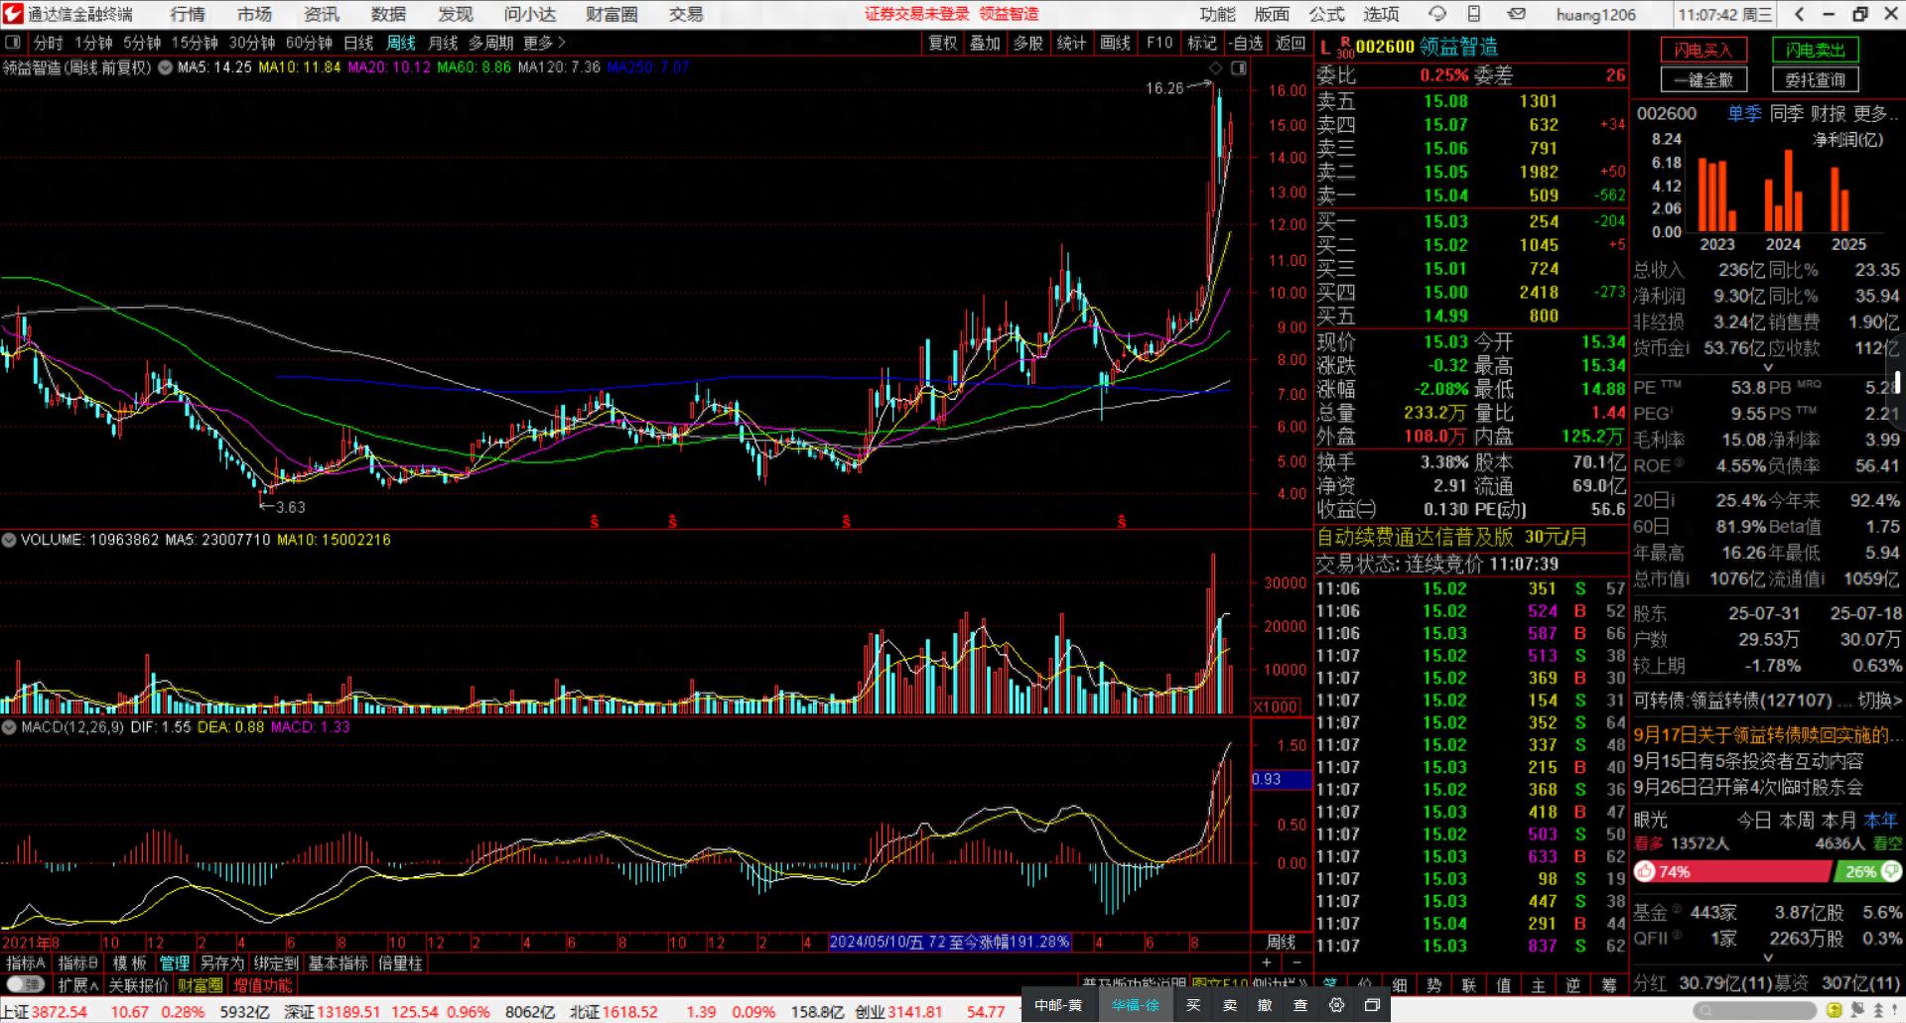Zoom out chart with minus button
1906x1023 pixels.
(1296, 962)
